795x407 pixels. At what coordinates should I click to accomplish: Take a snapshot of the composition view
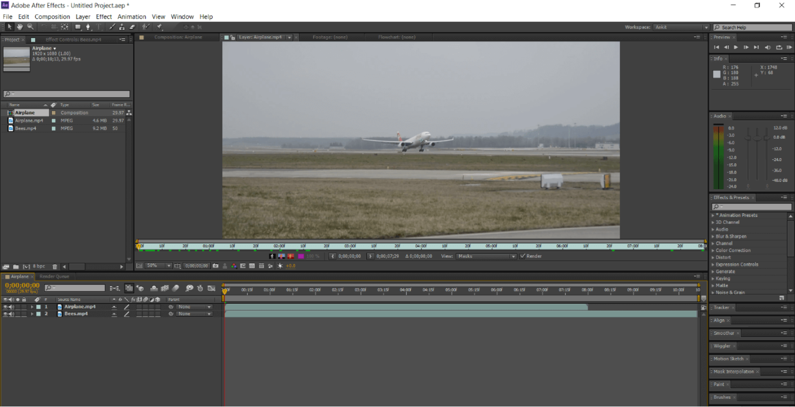click(x=216, y=266)
